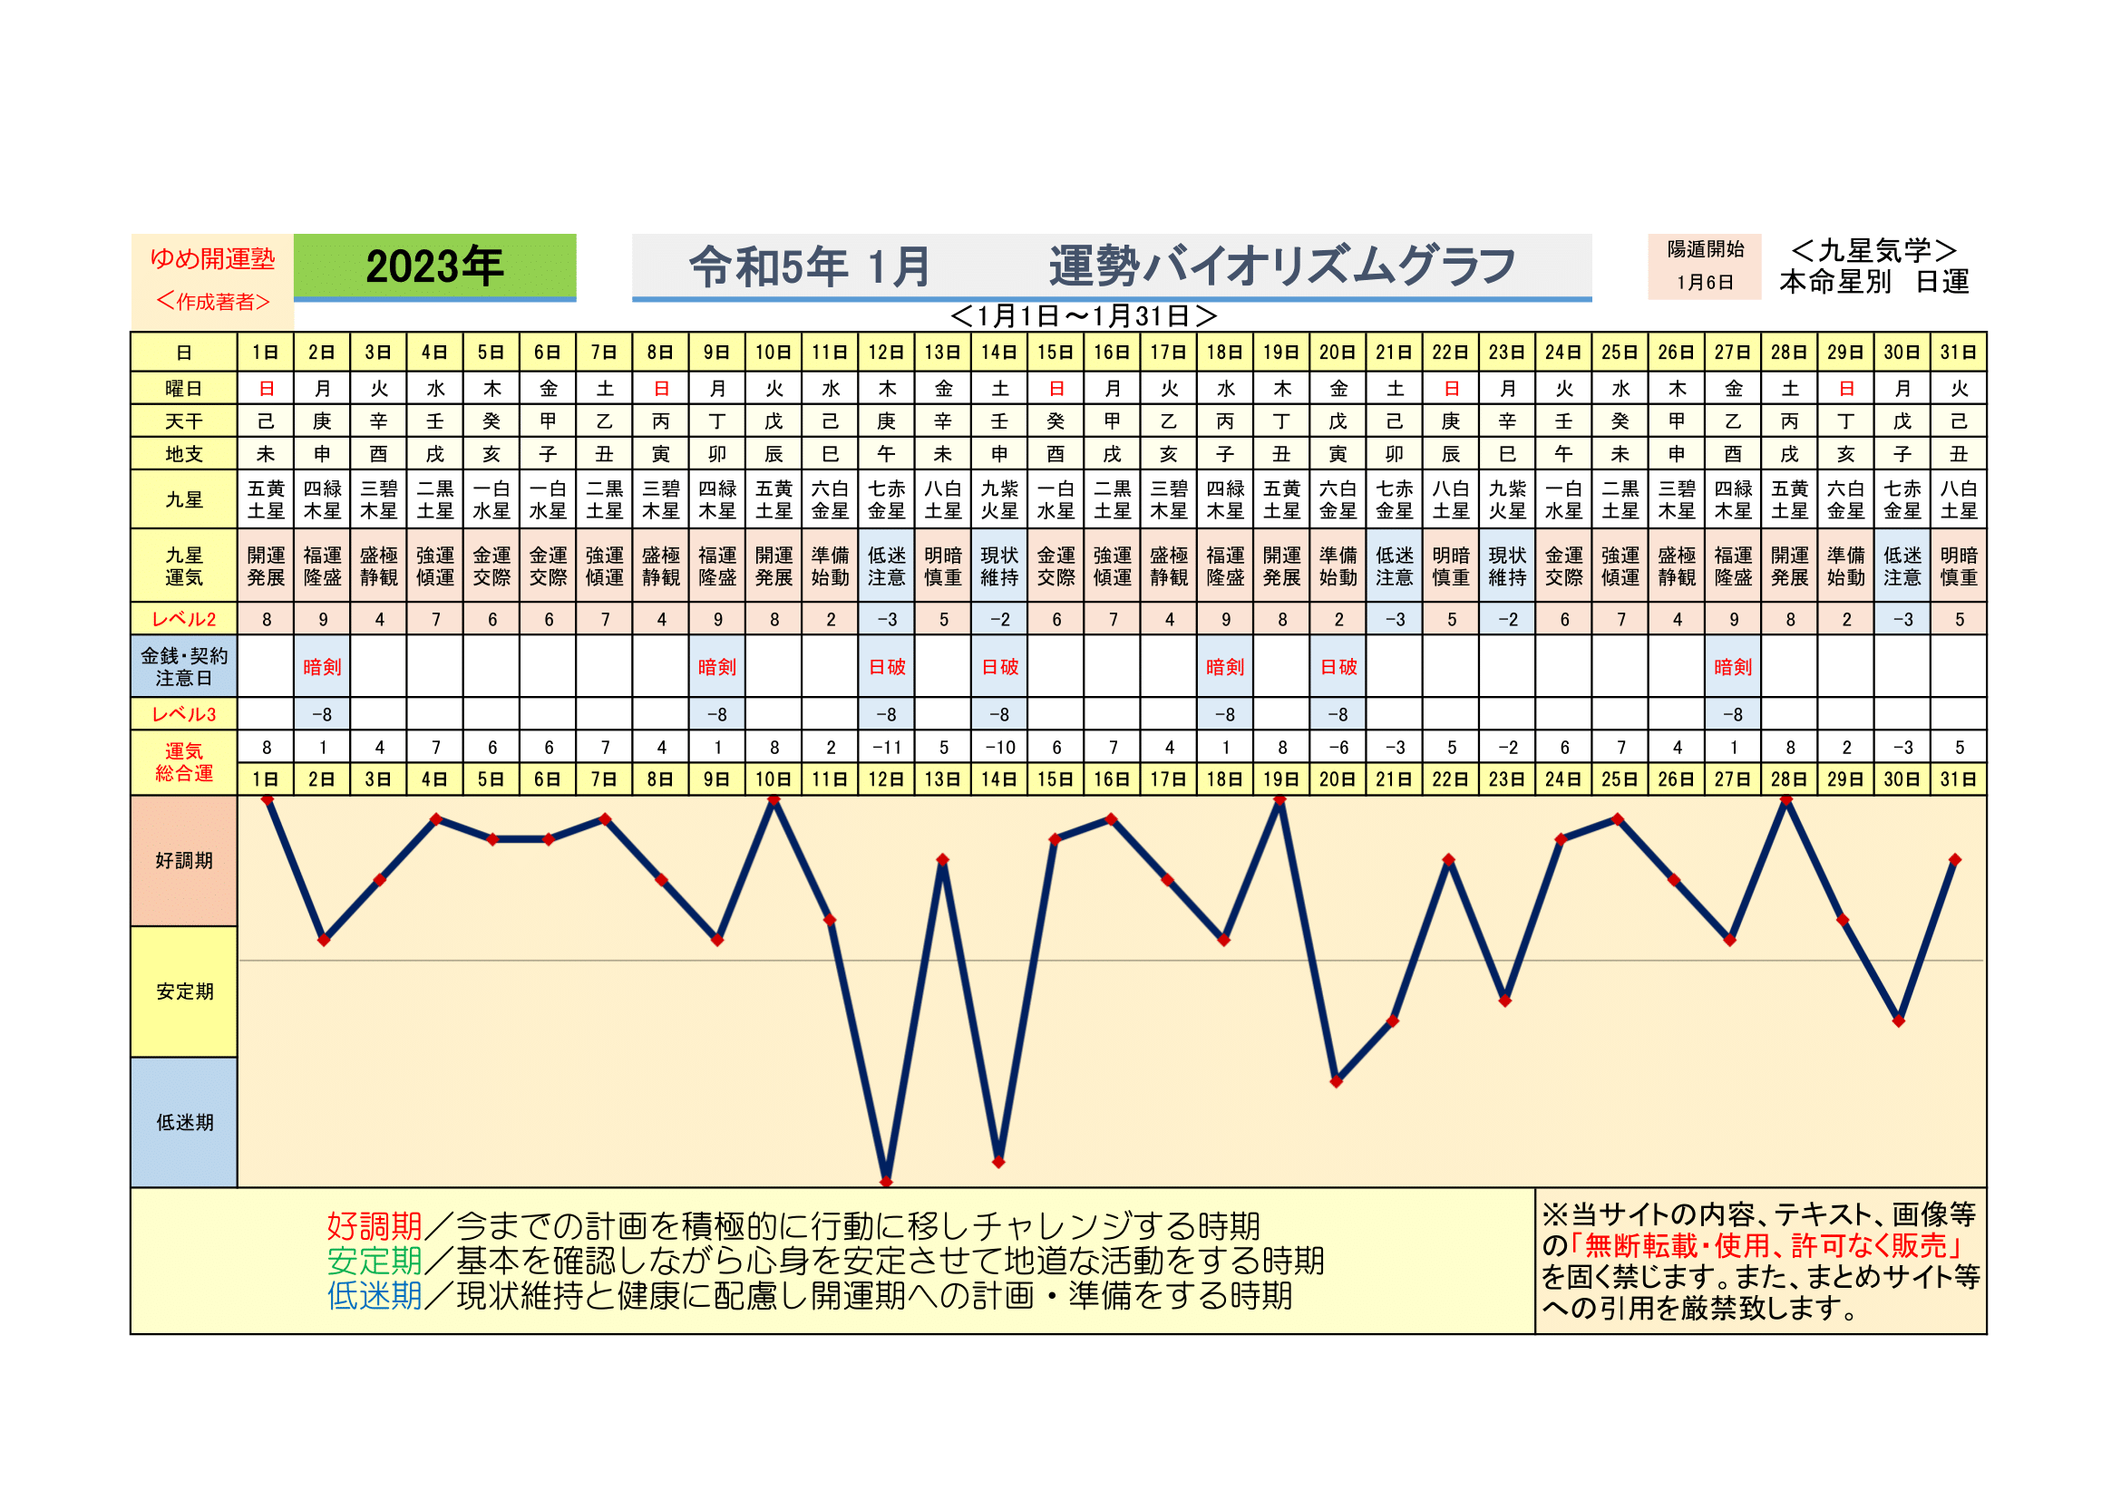
Task: Click the ゆめ開運塾 author label
Action: [212, 259]
